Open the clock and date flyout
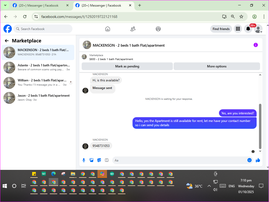 coord(246,186)
